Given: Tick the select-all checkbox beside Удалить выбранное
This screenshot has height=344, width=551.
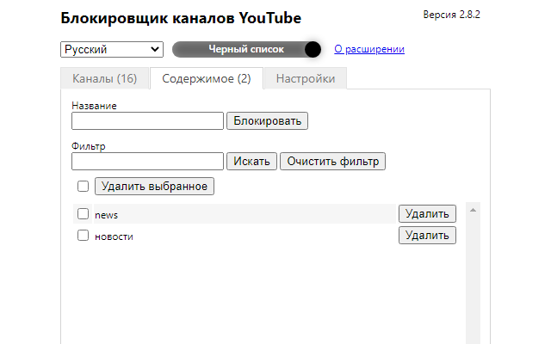Looking at the screenshot, I should point(83,186).
